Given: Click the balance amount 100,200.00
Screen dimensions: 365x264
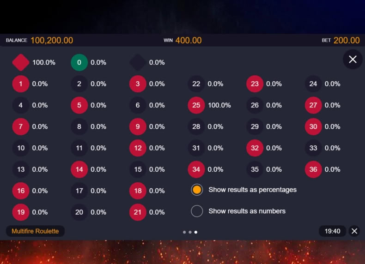Looking at the screenshot, I should click(52, 41).
